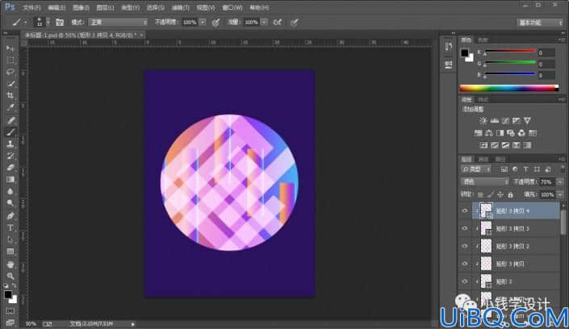Select the Hand tool
This screenshot has width=569, height=329.
pyautogui.click(x=10, y=264)
